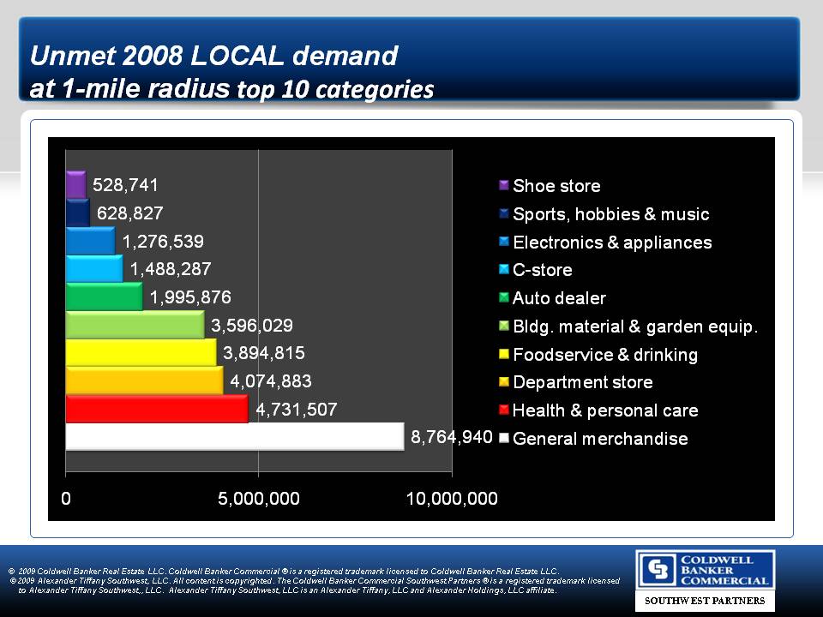Click the slide title 'Unmet 2008 LOCAL demand'
The image size is (823, 617).
214,57
